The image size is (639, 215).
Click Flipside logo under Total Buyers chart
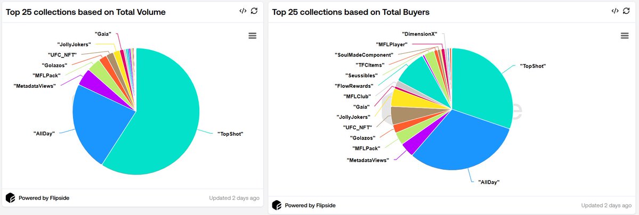[277, 205]
